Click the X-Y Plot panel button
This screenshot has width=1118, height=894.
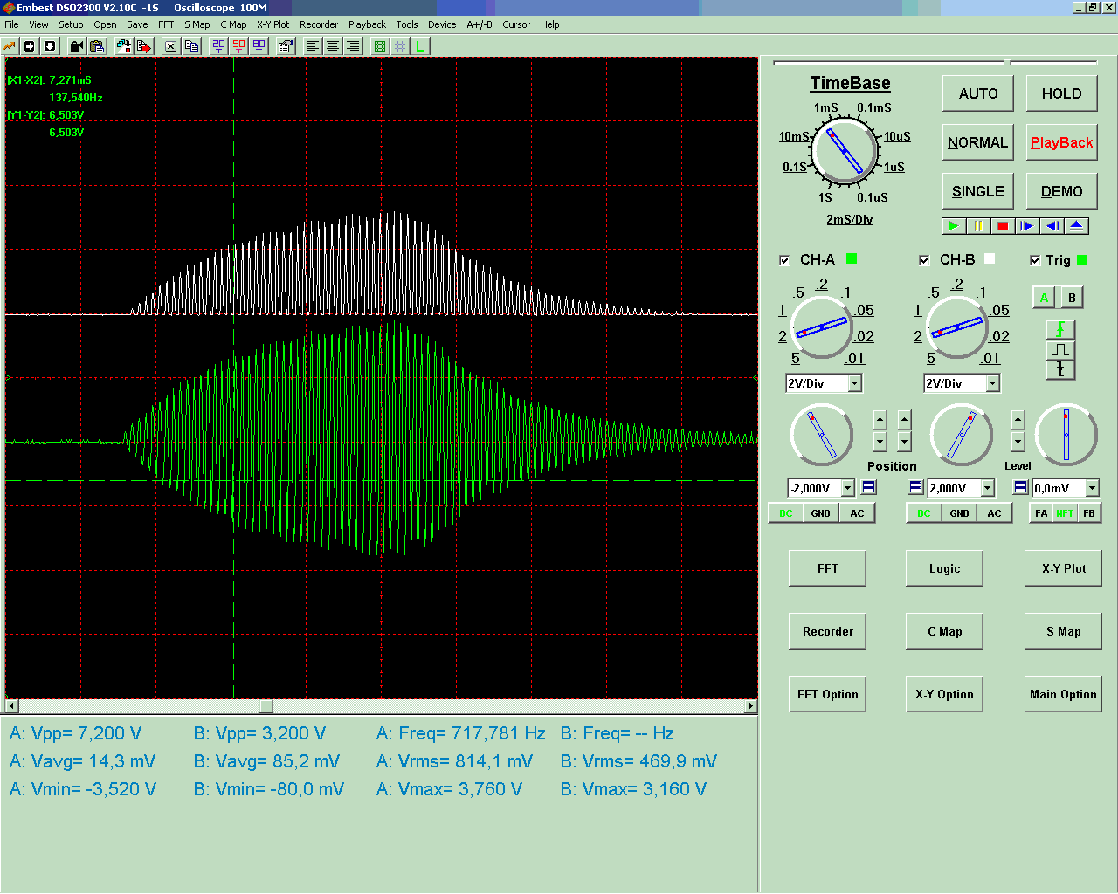pyautogui.click(x=1063, y=568)
